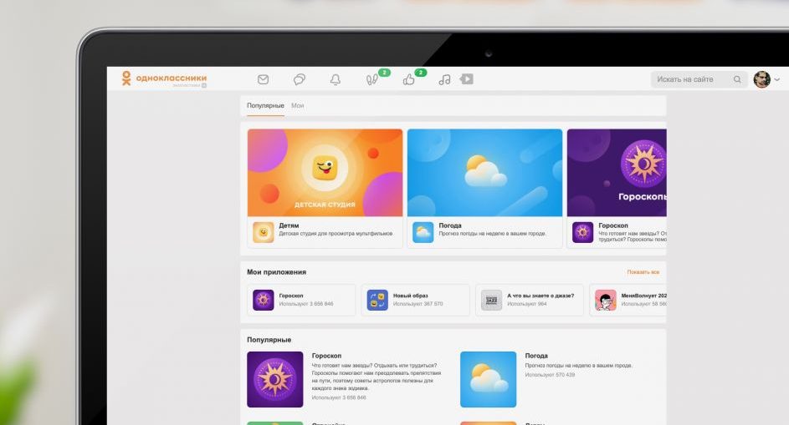Open the Детская студия orange banner

point(325,173)
